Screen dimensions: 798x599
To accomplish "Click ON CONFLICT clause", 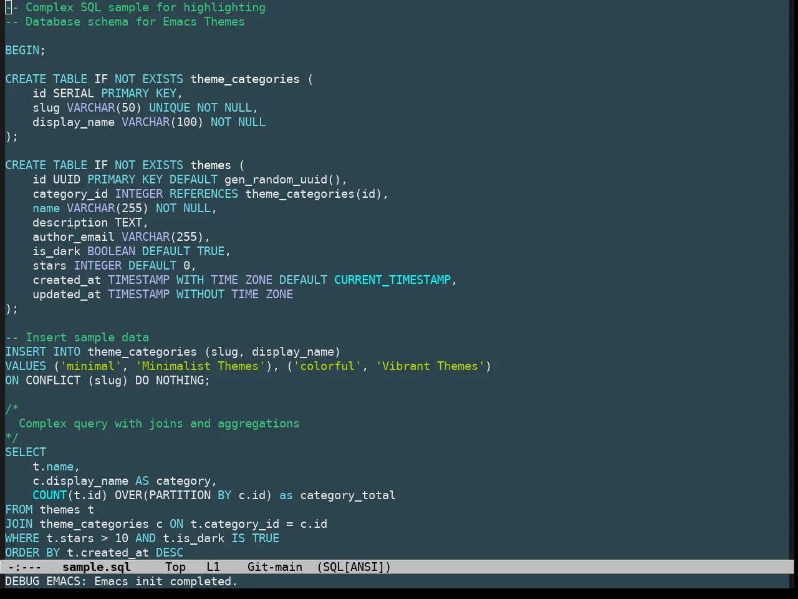I will (x=43, y=381).
